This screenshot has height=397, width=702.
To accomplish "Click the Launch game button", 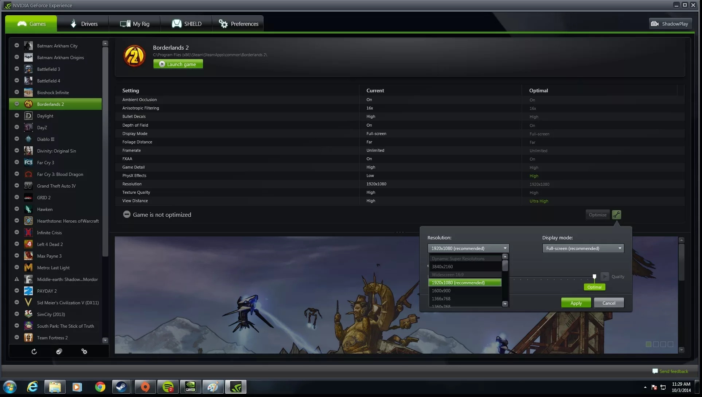I will (x=178, y=64).
